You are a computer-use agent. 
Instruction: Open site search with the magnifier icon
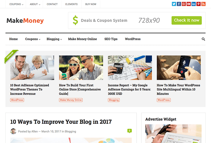pos(203,39)
